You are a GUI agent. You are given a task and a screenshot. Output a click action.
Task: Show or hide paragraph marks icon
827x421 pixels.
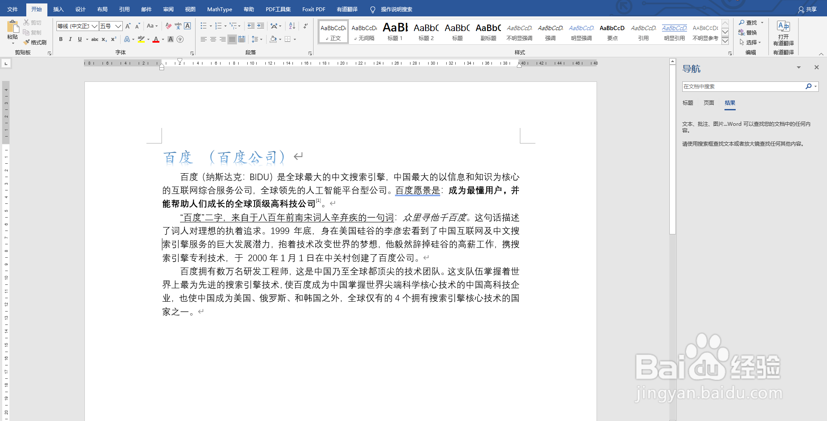point(305,26)
